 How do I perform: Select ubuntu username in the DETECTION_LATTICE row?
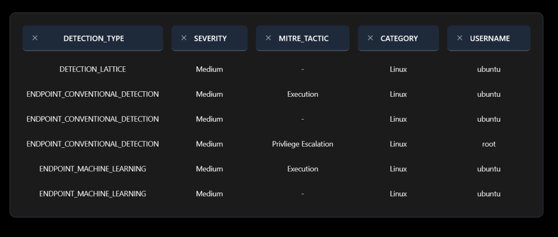click(489, 70)
